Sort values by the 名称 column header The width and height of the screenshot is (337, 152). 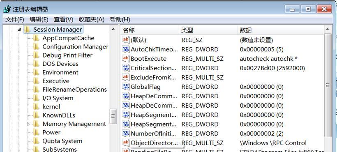pos(149,30)
